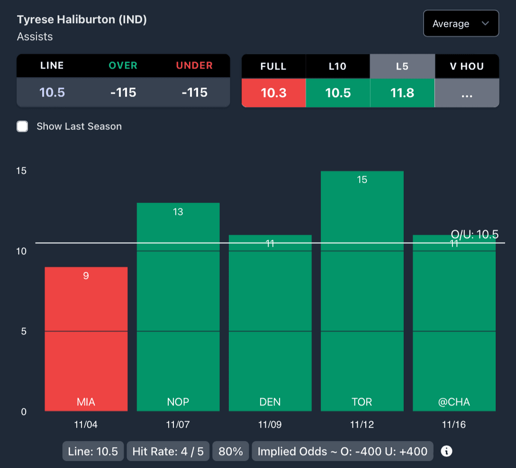Click the Implied Odds badge
This screenshot has width=516, height=468.
click(342, 451)
